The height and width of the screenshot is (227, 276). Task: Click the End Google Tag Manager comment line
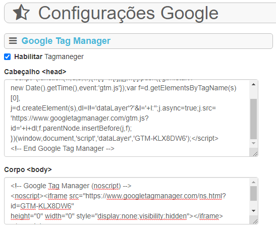pyautogui.click(x=63, y=148)
